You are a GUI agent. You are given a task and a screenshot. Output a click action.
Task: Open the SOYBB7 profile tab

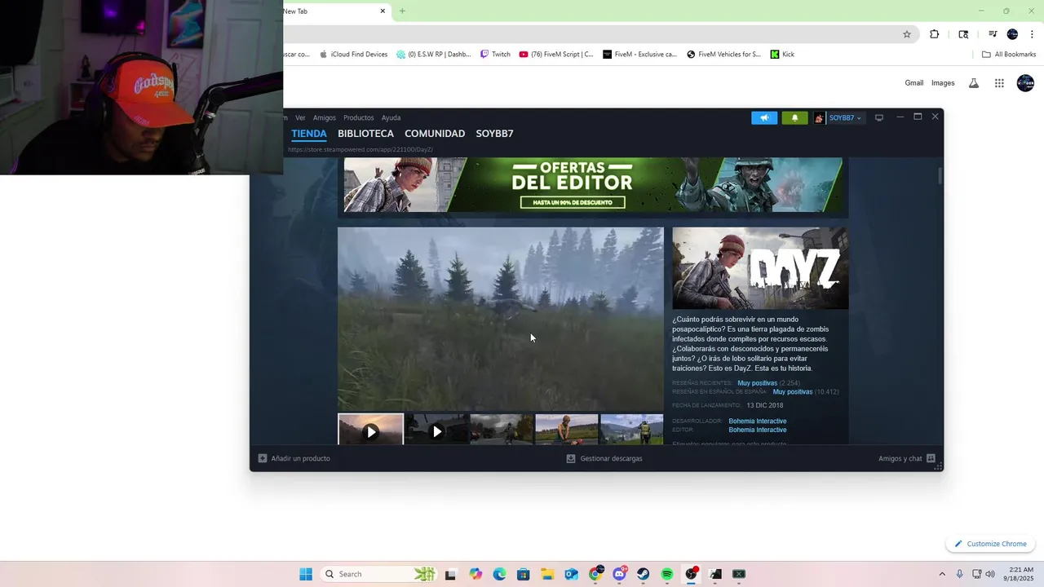[x=494, y=134]
